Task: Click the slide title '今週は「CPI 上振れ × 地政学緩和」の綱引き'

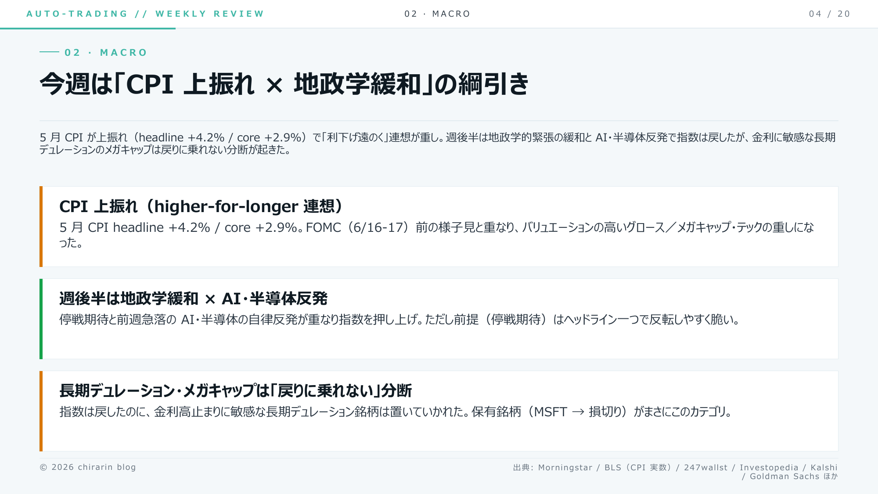Action: pyautogui.click(x=284, y=84)
